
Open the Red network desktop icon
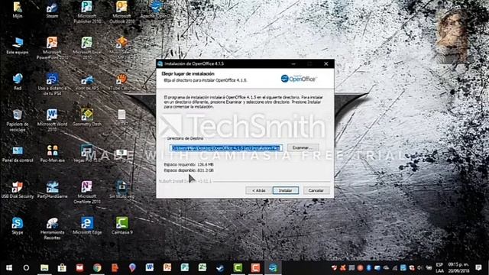(18, 82)
